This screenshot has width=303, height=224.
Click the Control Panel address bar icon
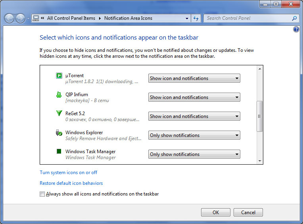(36, 18)
